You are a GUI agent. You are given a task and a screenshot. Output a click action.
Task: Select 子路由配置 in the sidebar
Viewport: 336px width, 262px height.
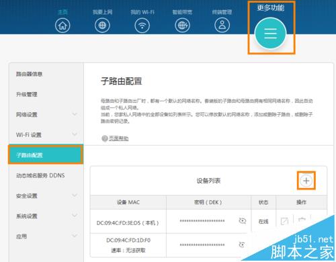click(46, 155)
